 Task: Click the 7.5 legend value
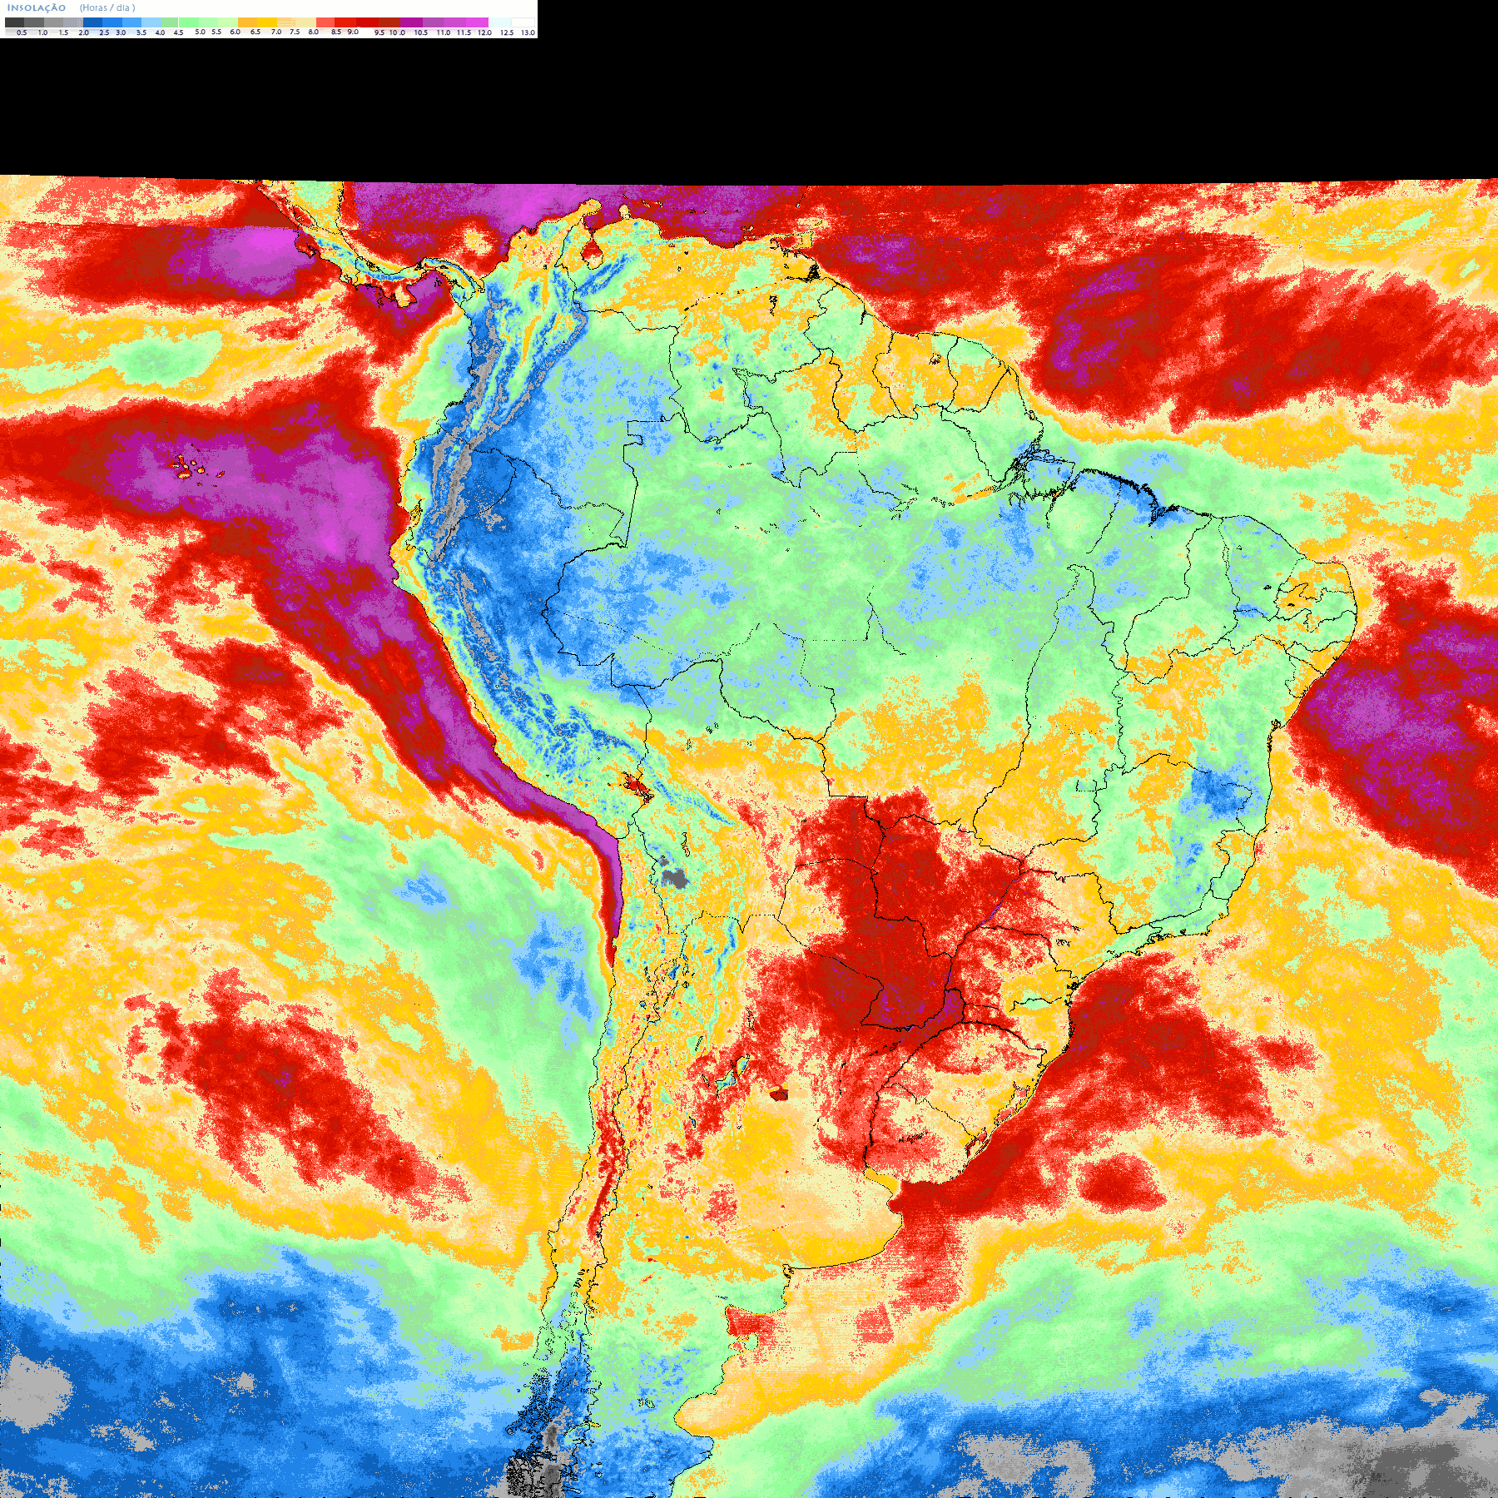click(x=295, y=32)
